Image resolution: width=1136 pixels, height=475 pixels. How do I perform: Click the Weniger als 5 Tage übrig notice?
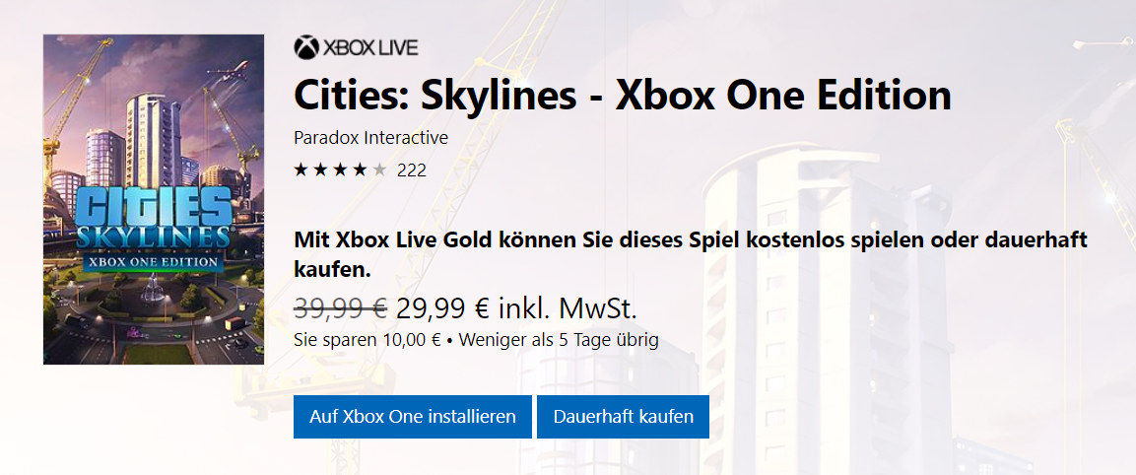tap(559, 340)
